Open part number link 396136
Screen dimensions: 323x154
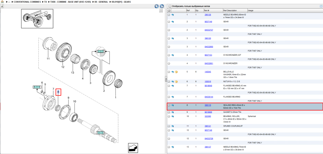(208, 15)
